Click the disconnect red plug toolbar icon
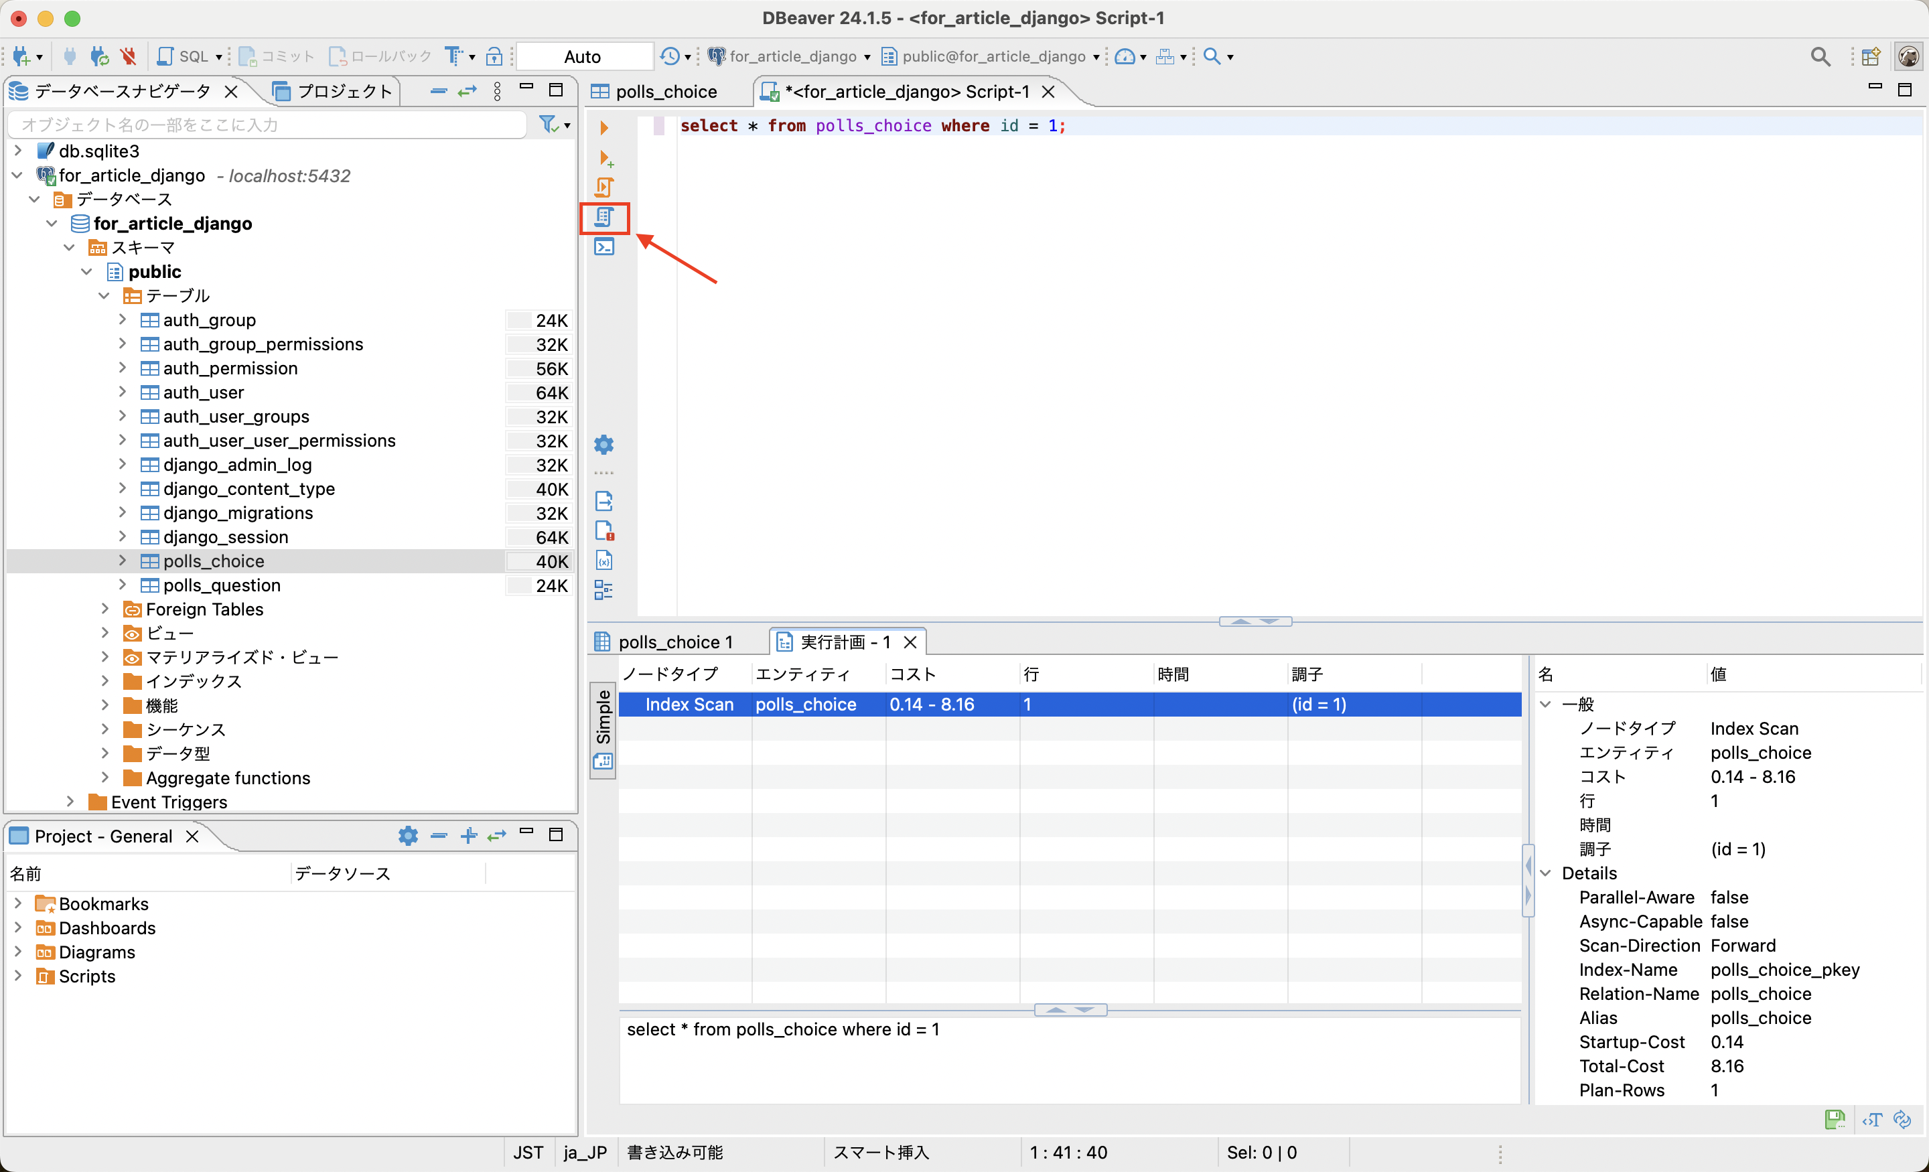 [x=129, y=56]
